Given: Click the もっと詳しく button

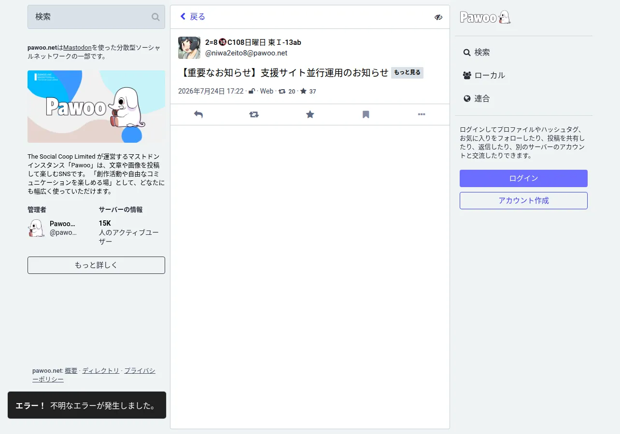Looking at the screenshot, I should click(x=96, y=265).
